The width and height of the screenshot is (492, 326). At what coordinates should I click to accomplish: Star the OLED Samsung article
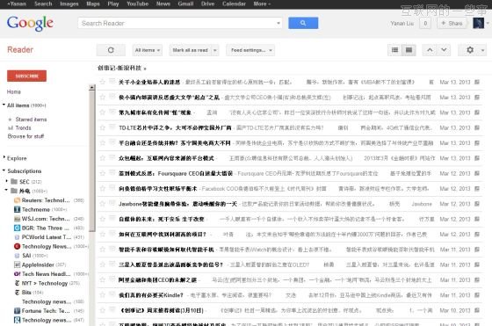pyautogui.click(x=102, y=264)
